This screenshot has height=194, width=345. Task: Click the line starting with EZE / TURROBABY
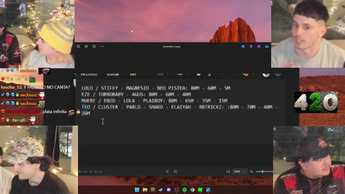[136, 94]
